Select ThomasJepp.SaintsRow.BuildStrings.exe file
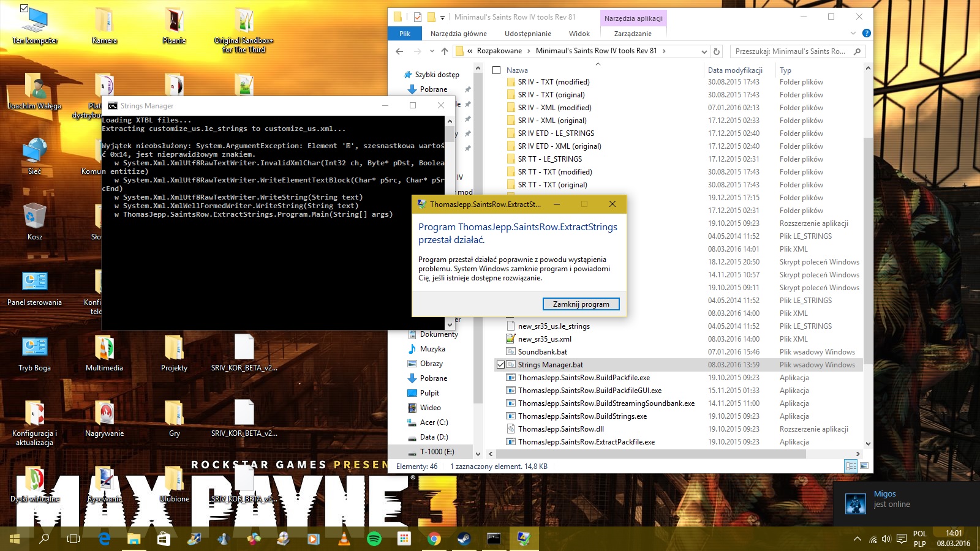The width and height of the screenshot is (980, 551). point(582,416)
